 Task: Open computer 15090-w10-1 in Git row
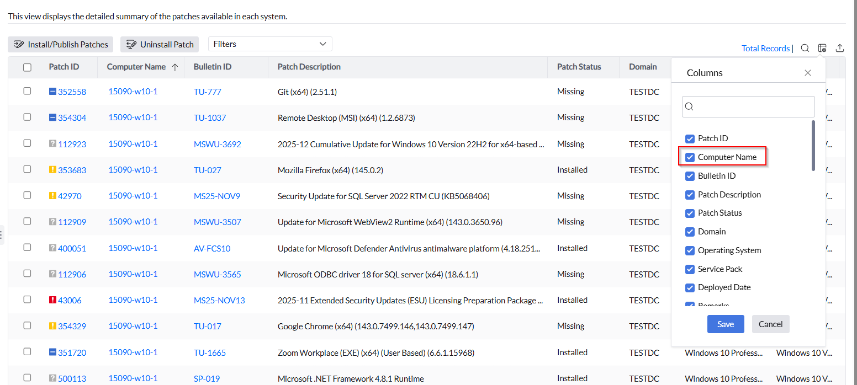(133, 92)
